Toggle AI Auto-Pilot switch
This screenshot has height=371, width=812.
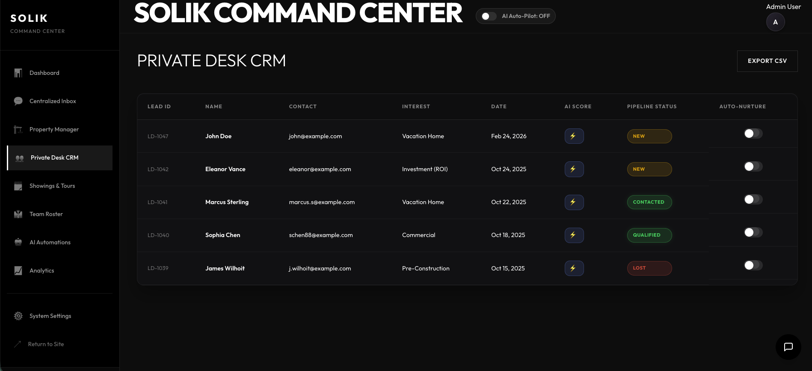(489, 16)
